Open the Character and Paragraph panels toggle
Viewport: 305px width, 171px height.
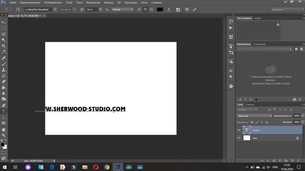click(x=178, y=9)
